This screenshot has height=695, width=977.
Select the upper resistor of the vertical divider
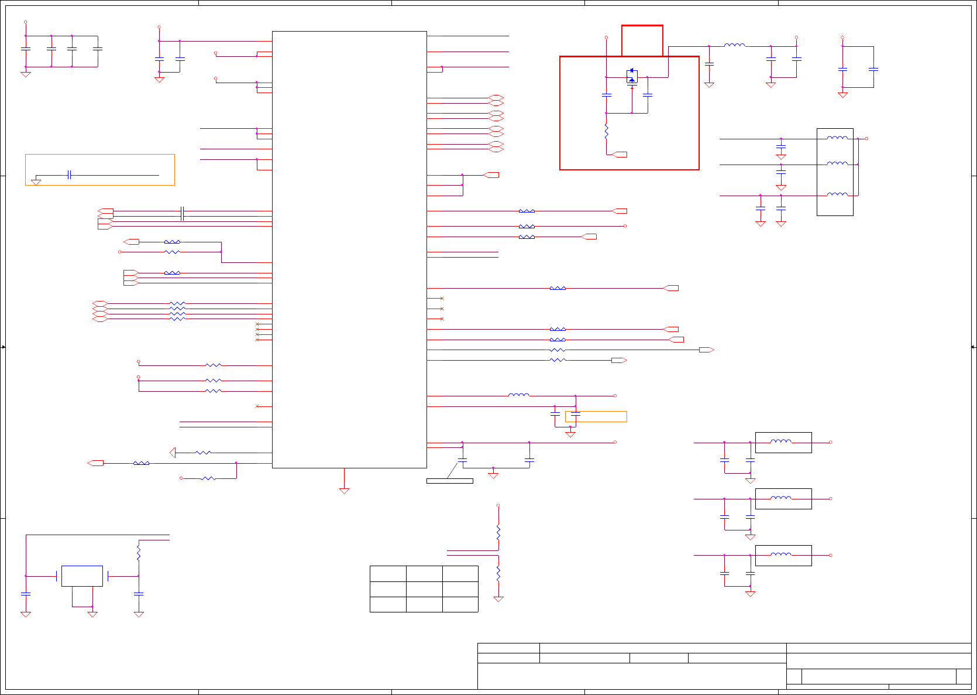(498, 532)
